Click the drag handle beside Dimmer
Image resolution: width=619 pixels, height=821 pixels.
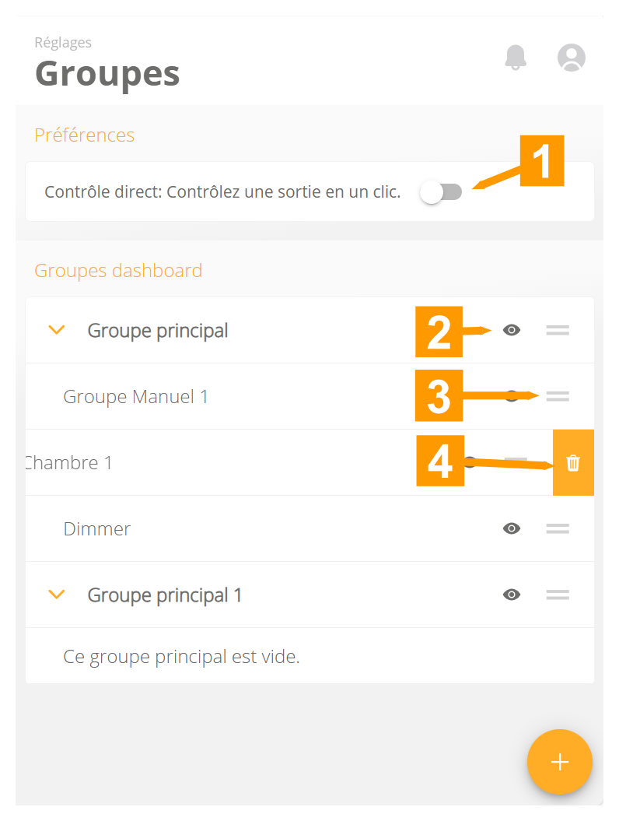558,528
